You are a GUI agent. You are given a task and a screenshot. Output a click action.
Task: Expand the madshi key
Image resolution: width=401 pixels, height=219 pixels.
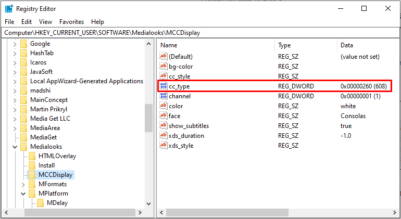(15, 91)
